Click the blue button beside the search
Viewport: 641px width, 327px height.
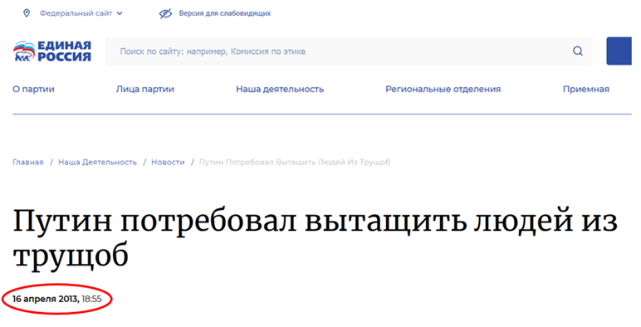pos(619,51)
